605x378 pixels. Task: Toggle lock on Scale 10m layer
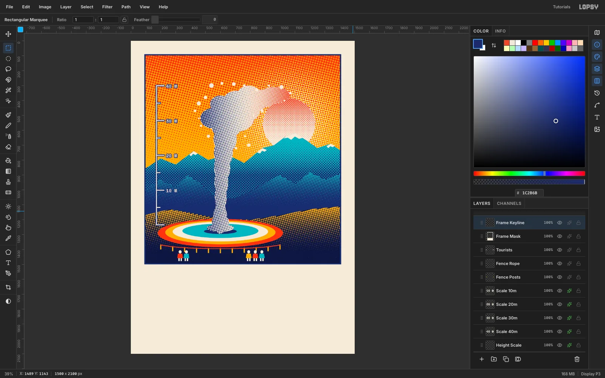tap(579, 291)
